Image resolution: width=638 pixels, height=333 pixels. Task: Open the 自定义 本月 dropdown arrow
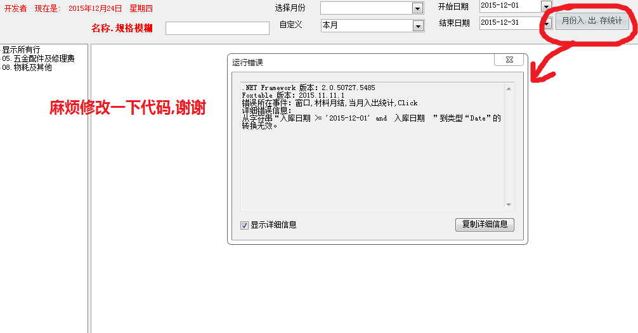click(x=417, y=25)
